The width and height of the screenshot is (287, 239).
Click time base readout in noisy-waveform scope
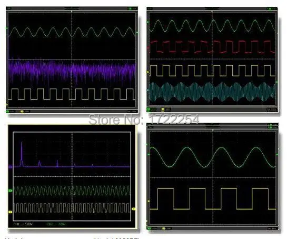point(132,111)
